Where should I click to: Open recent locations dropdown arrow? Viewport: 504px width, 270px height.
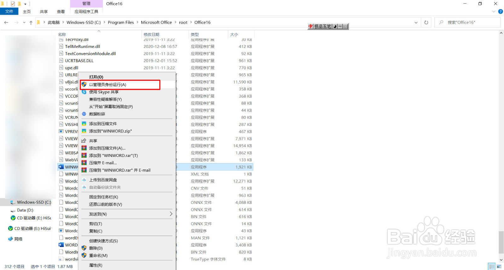point(24,22)
